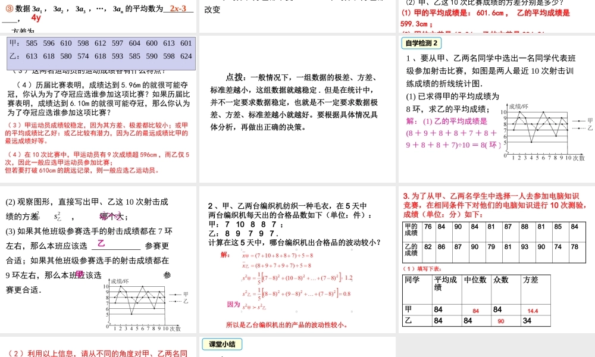Viewport: 595px width, 357px height.
Task: Select the red 14.4 variance value for 甲
Action: point(533,309)
